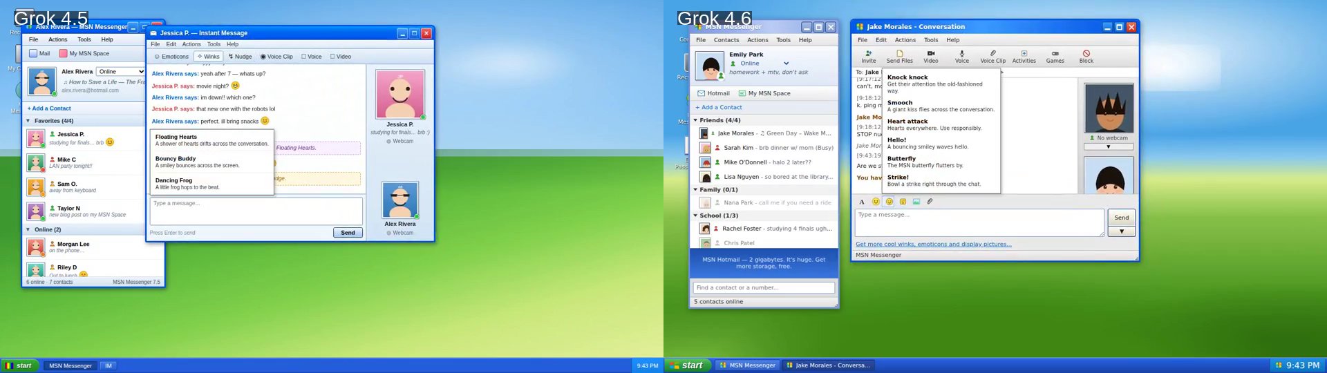Choose the Dancing Frog wink
Image resolution: width=1327 pixels, height=373 pixels.
(x=211, y=184)
